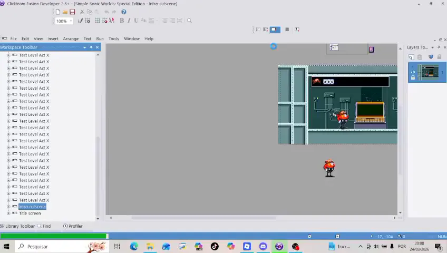Screen dimensions: 447x253
Task: Open the text alignment dropdown arrow
Action: pyautogui.click(x=157, y=21)
